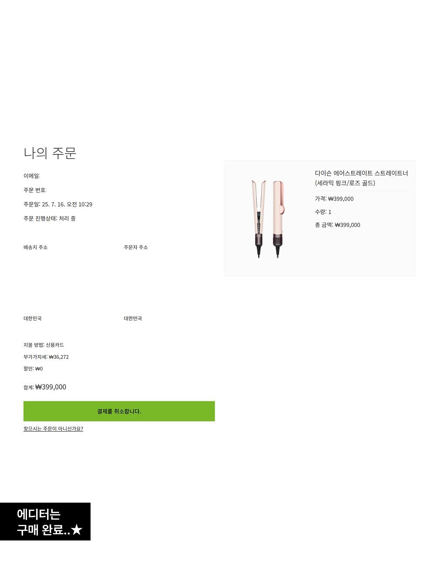This screenshot has width=441, height=587.
Task: Click the 나의 주문 heading
Action: tap(50, 153)
